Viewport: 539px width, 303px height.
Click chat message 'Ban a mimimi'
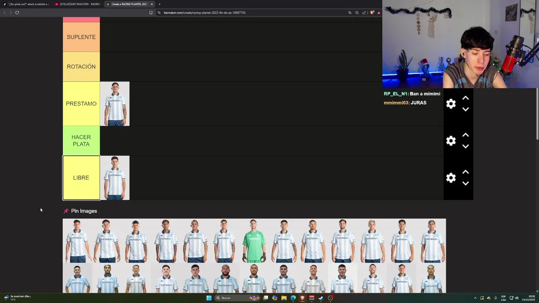pos(425,94)
